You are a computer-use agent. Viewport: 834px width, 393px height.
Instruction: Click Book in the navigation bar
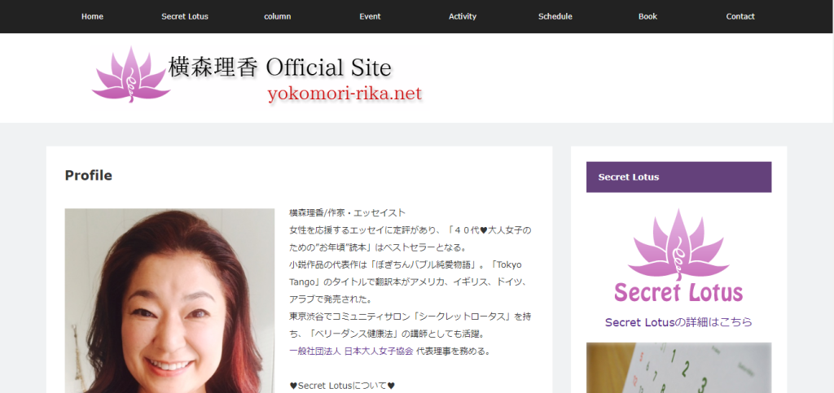tap(647, 16)
